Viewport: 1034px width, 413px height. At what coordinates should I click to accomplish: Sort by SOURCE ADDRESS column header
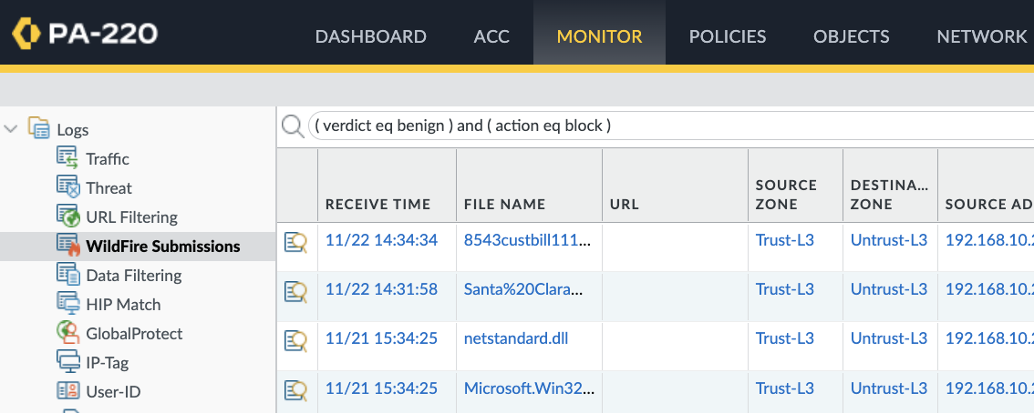989,205
